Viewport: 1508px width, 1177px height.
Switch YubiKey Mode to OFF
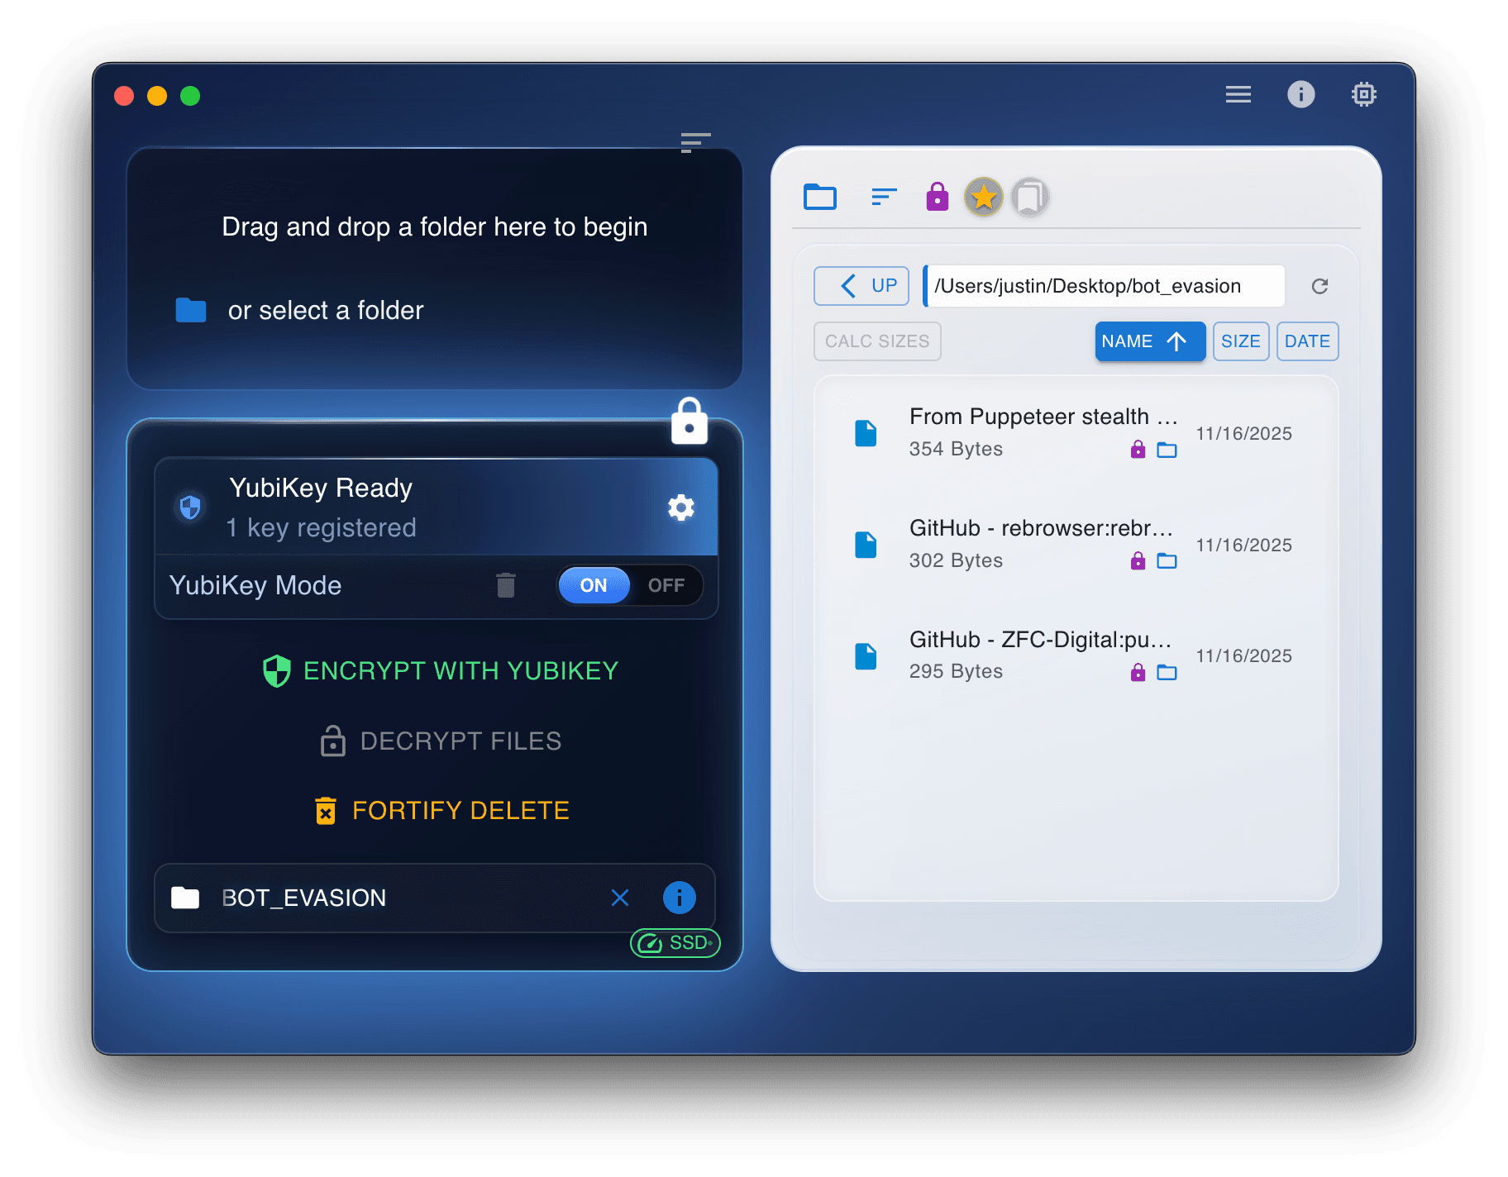pyautogui.click(x=666, y=585)
